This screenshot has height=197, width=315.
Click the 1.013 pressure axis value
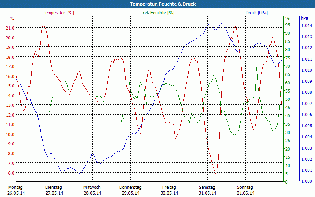tap(307, 37)
